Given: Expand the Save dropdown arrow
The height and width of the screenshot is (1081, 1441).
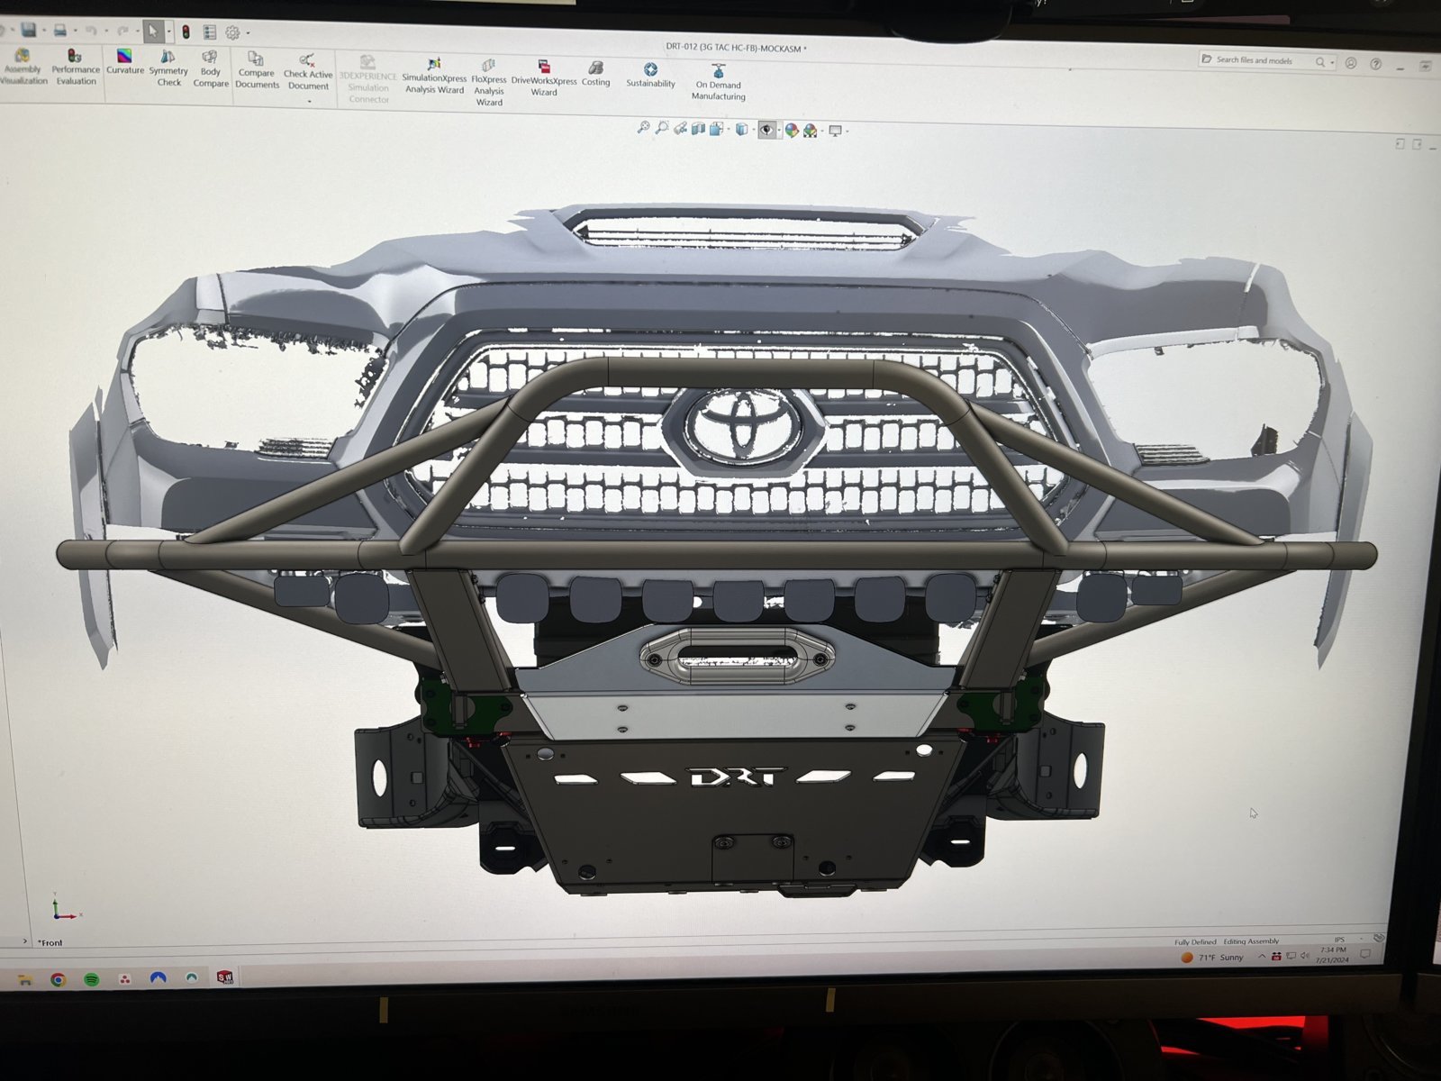Looking at the screenshot, I should [x=43, y=32].
